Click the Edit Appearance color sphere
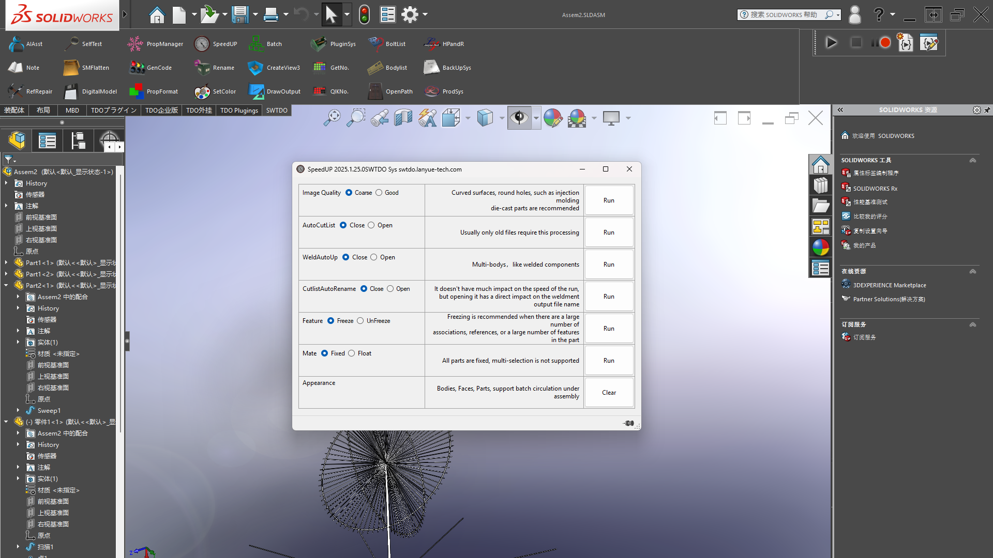This screenshot has width=993, height=558. [x=553, y=118]
